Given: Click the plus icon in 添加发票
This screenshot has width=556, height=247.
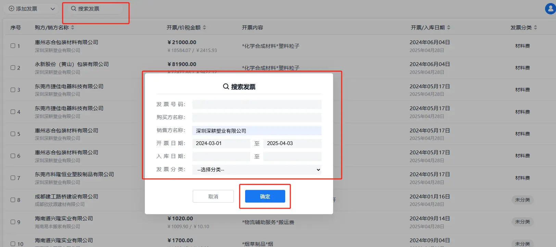Looking at the screenshot, I should (11, 9).
